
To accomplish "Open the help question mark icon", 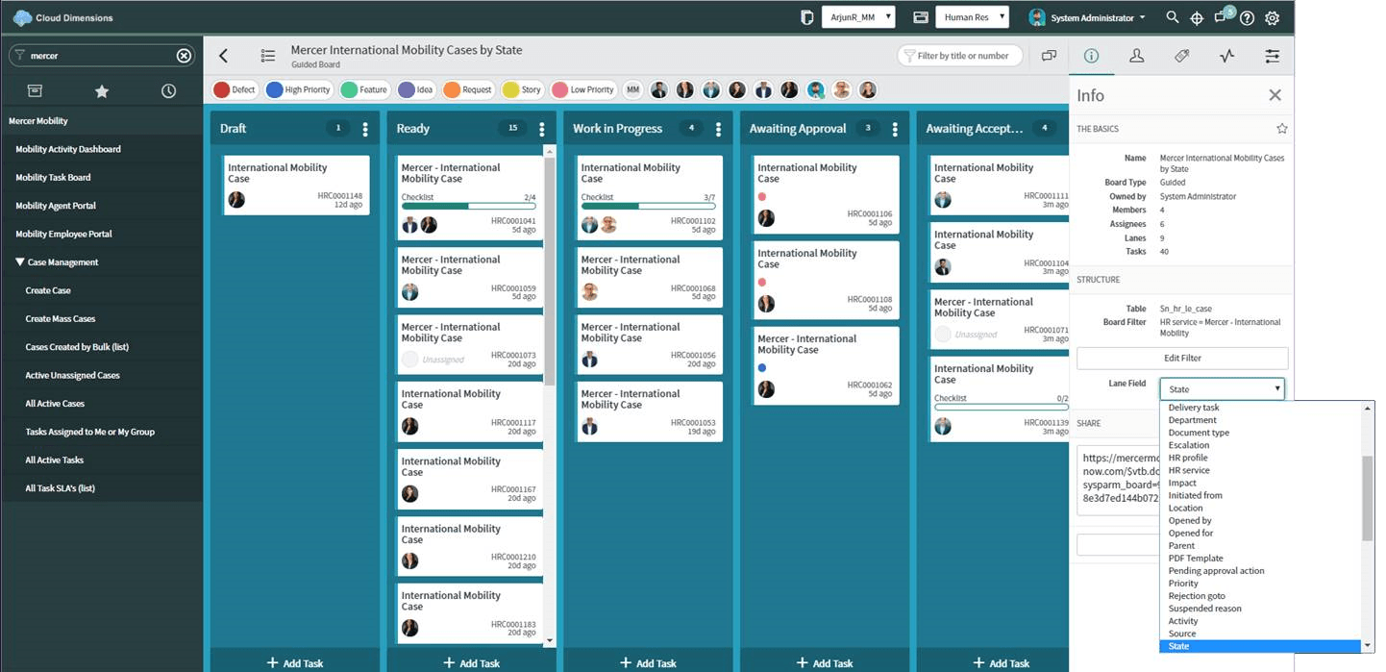I will [x=1246, y=17].
